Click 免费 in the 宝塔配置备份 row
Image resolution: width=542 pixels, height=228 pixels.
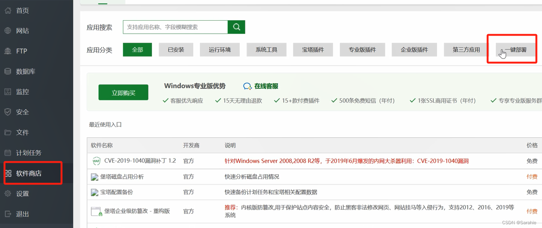pyautogui.click(x=532, y=192)
